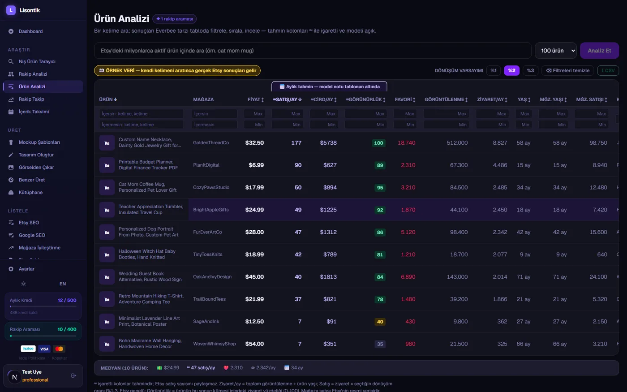
Task: Click the Ayarlar gear icon
Action: (x=11, y=269)
